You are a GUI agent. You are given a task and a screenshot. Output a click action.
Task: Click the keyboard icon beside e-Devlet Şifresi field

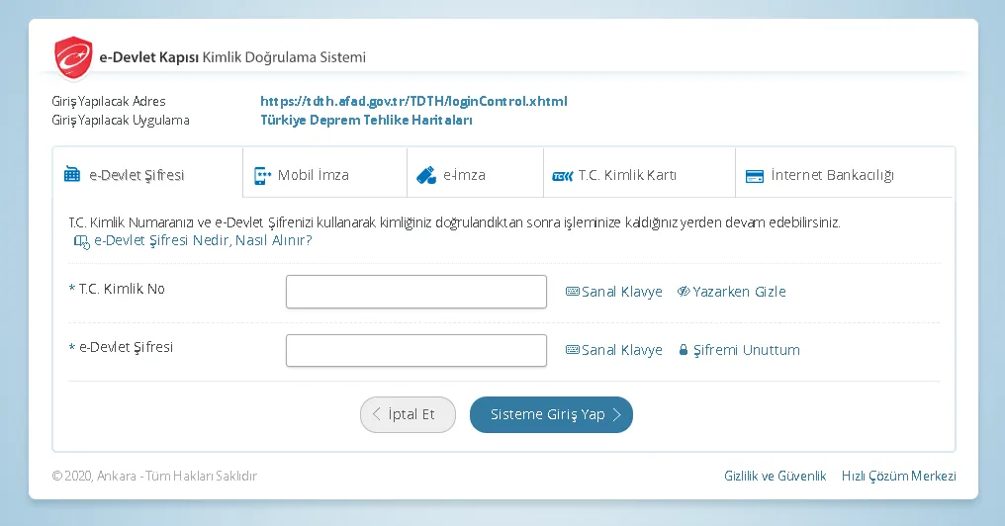[x=573, y=350]
